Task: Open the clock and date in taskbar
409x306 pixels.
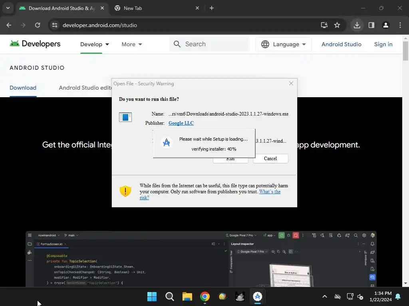Action: (x=381, y=296)
